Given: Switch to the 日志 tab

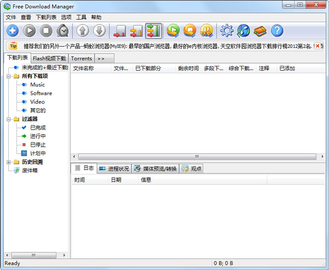Looking at the screenshot, I should [x=84, y=168].
